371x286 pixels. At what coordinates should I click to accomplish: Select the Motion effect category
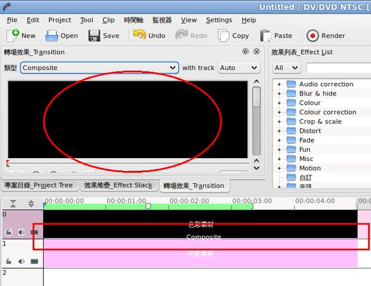(x=310, y=169)
